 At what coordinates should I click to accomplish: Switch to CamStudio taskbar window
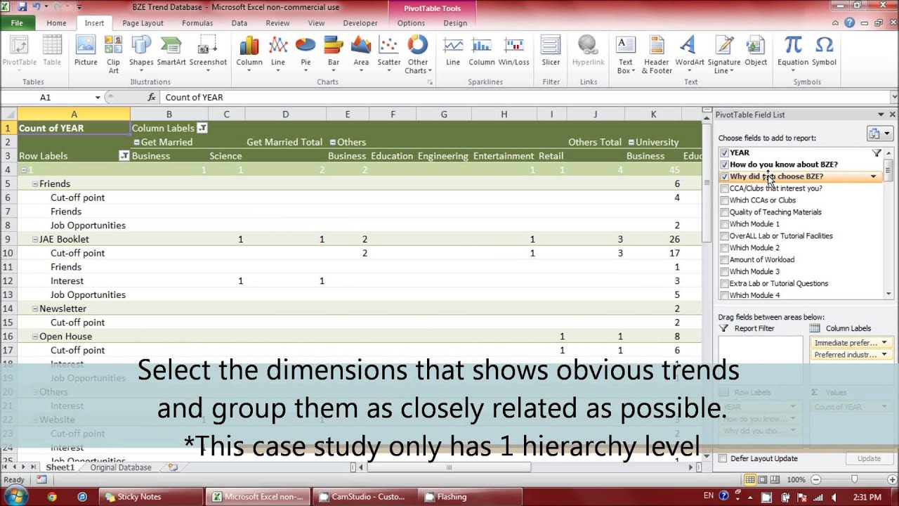pos(365,497)
